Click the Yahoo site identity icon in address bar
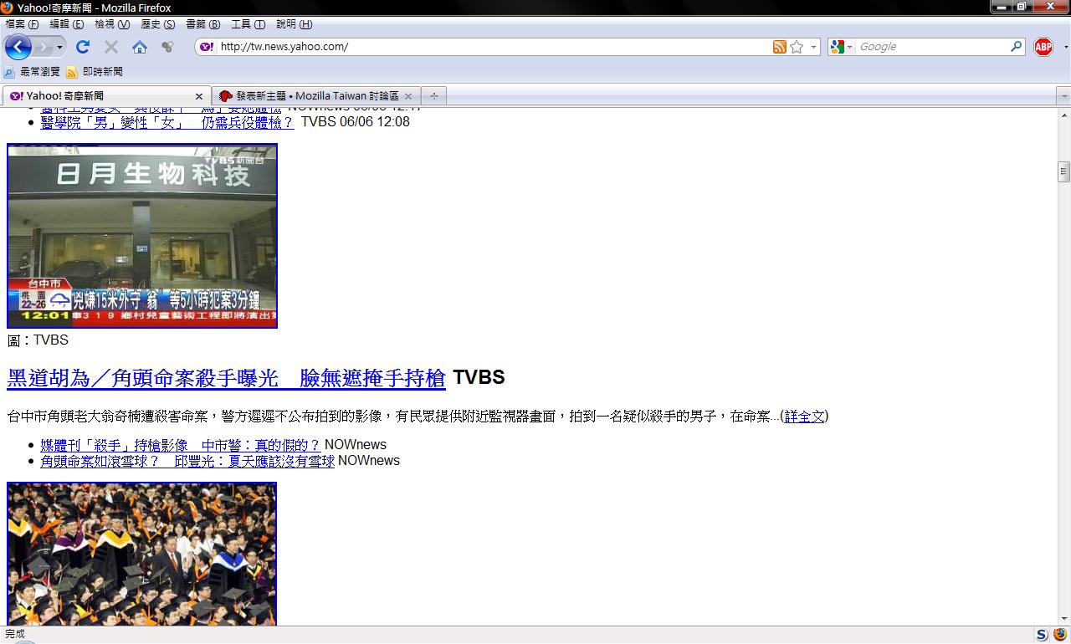This screenshot has height=644, width=1071. 207,47
